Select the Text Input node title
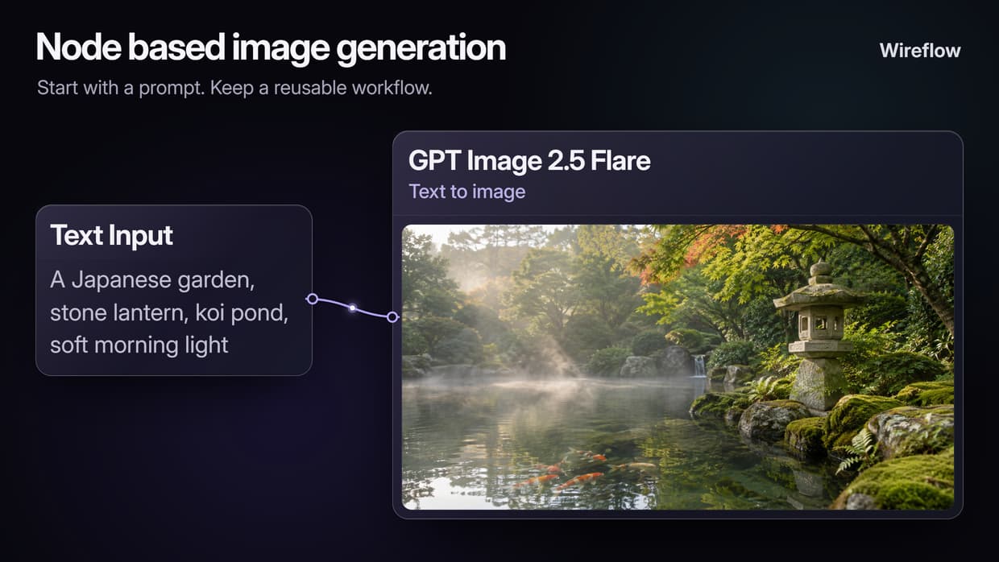The width and height of the screenshot is (999, 562). coord(111,235)
